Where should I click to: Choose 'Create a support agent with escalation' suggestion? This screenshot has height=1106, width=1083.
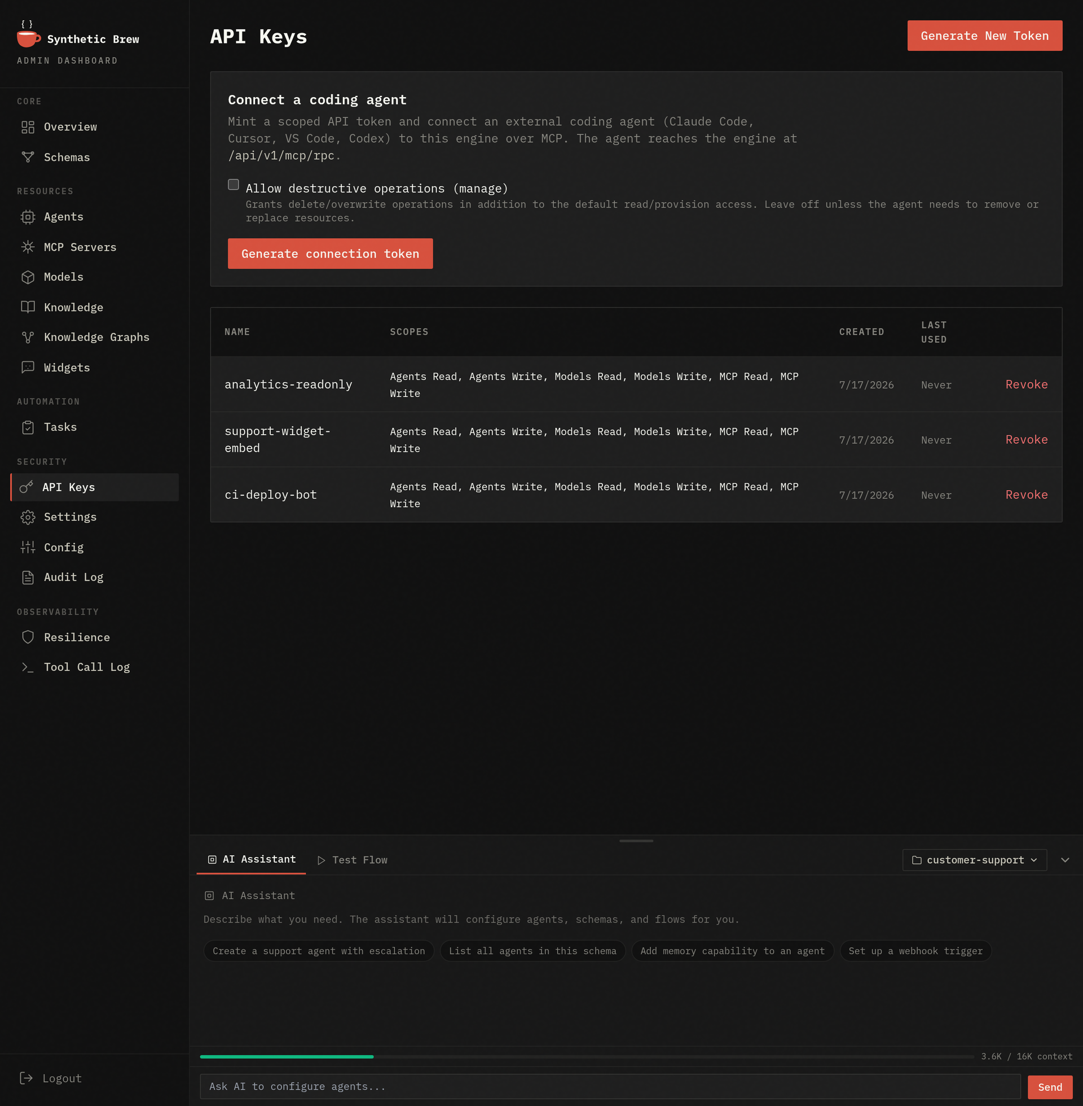point(319,951)
